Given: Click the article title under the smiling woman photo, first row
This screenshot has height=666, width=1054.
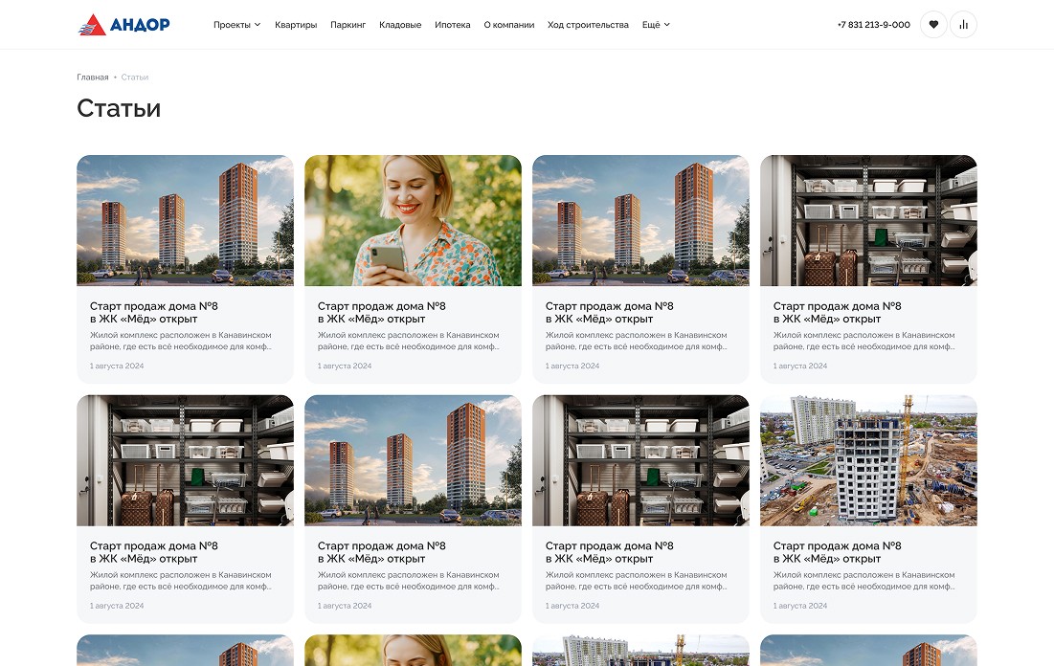Looking at the screenshot, I should point(381,313).
